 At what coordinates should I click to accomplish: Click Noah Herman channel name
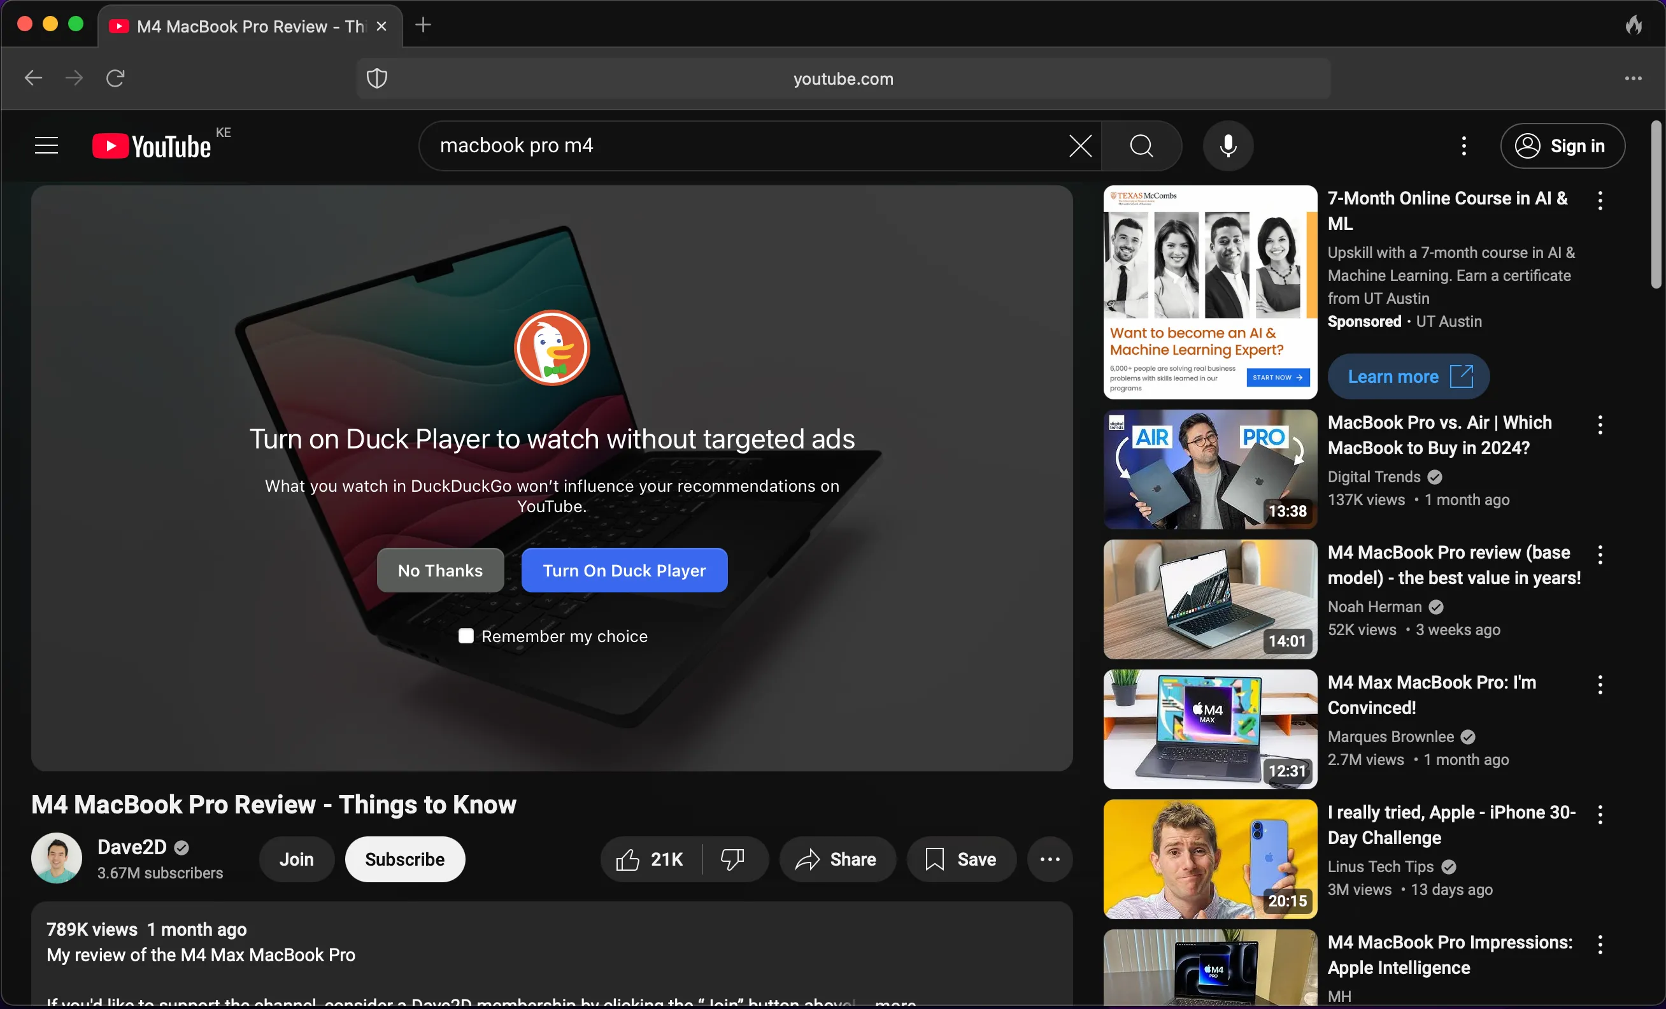pos(1374,606)
